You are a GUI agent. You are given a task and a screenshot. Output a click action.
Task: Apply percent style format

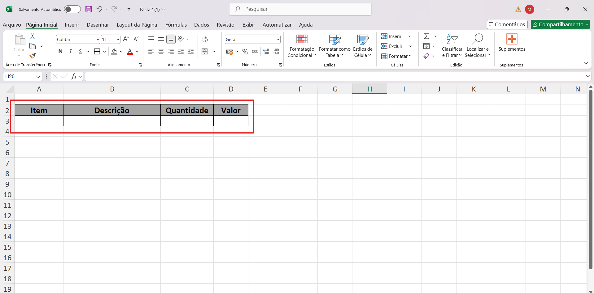click(245, 52)
